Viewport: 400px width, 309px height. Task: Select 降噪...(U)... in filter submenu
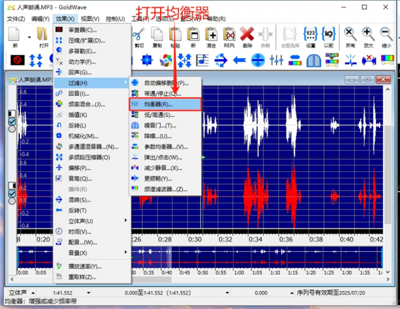[x=165, y=136]
